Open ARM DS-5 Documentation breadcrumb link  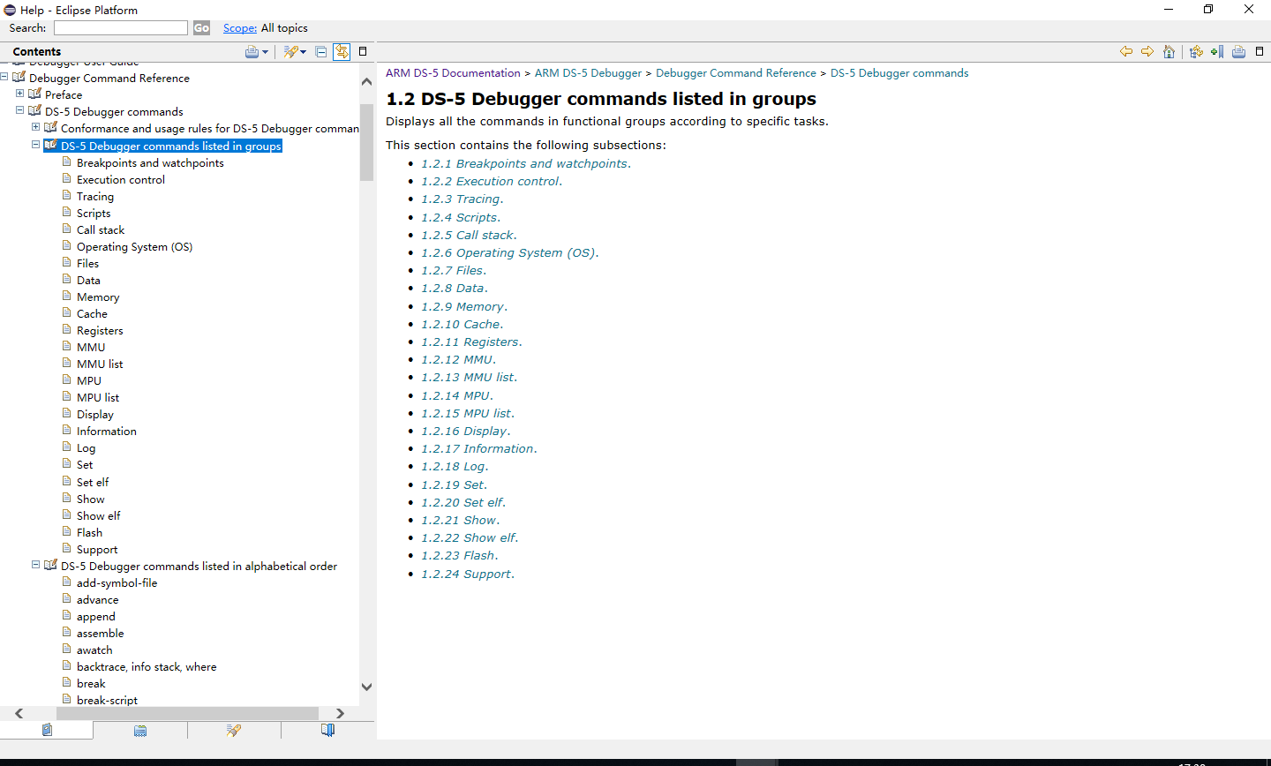click(x=453, y=73)
